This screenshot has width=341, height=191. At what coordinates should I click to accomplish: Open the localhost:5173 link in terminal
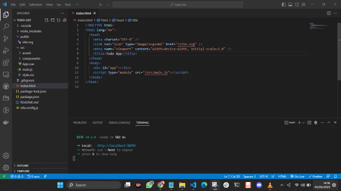[x=117, y=145]
